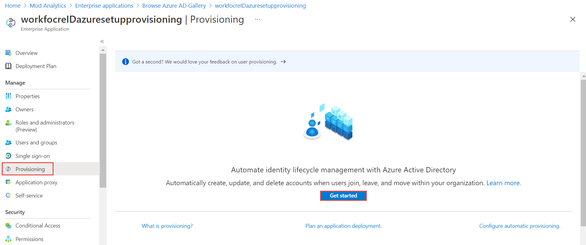Open Conditional Access under Security
This screenshot has width=586, height=245.
point(38,225)
